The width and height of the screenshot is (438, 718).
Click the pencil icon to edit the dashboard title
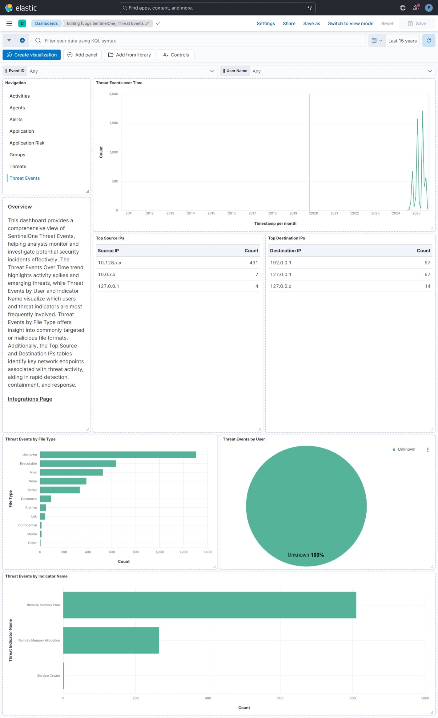tap(147, 23)
